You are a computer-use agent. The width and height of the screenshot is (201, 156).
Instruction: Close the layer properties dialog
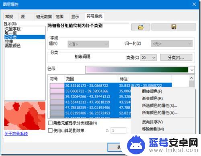coord(194,4)
